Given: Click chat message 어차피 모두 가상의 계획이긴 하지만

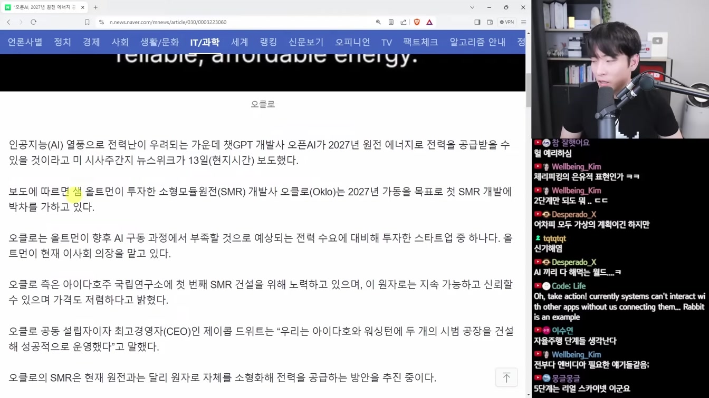Looking at the screenshot, I should click(591, 225).
